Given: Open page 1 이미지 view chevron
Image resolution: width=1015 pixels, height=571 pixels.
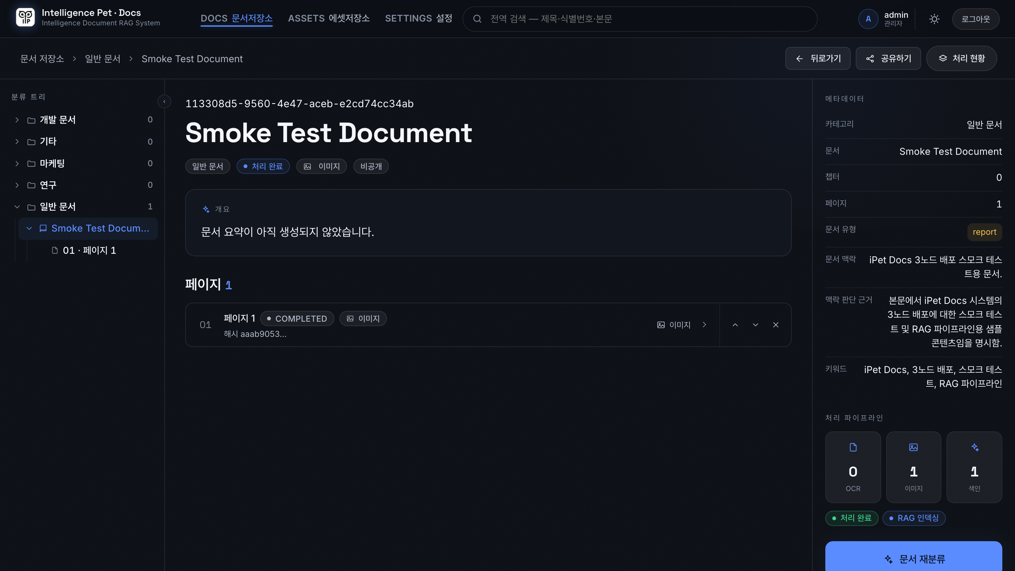Looking at the screenshot, I should [704, 325].
